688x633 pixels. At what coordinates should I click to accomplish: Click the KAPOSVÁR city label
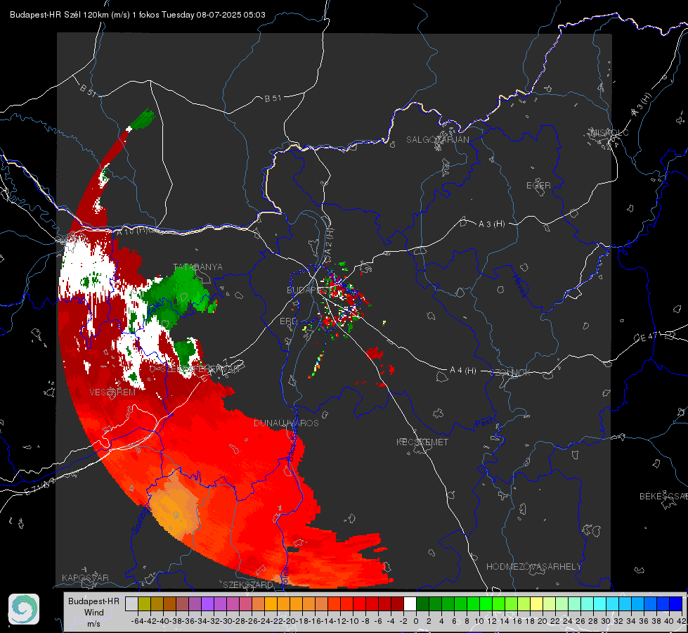85,577
